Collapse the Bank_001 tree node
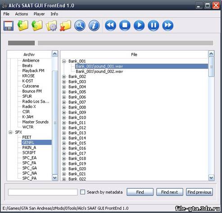This screenshot has height=213, width=222. tap(64, 61)
